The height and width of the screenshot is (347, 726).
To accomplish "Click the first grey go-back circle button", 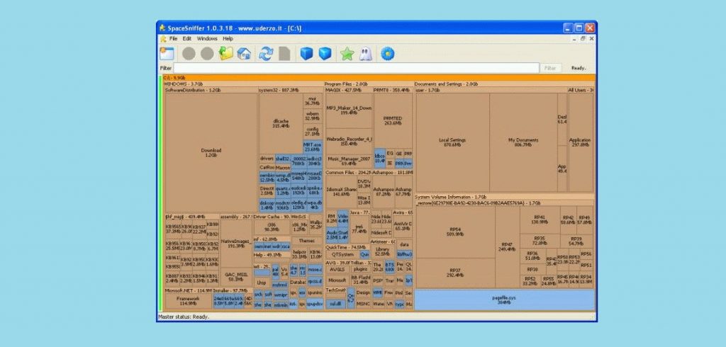I will coord(189,54).
